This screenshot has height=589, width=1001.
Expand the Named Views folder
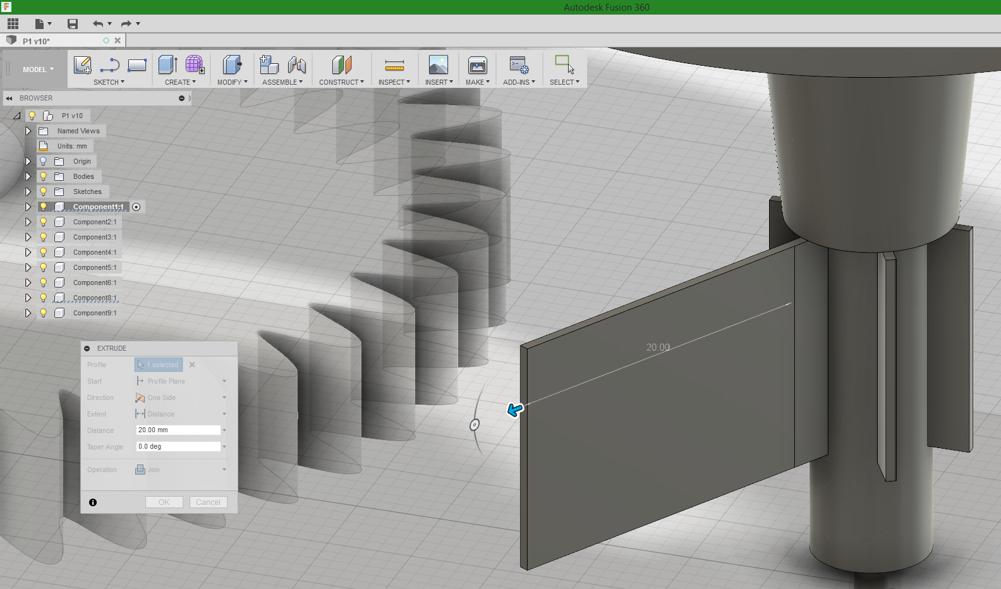[28, 131]
